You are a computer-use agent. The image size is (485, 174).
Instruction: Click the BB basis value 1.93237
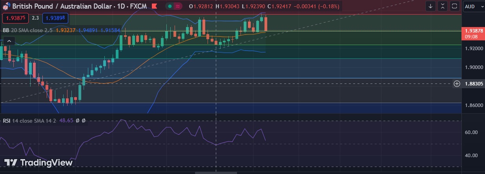66,30
